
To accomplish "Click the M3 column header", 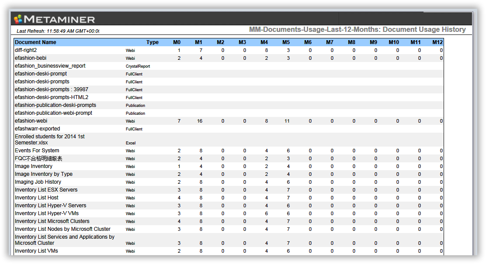I will click(243, 42).
